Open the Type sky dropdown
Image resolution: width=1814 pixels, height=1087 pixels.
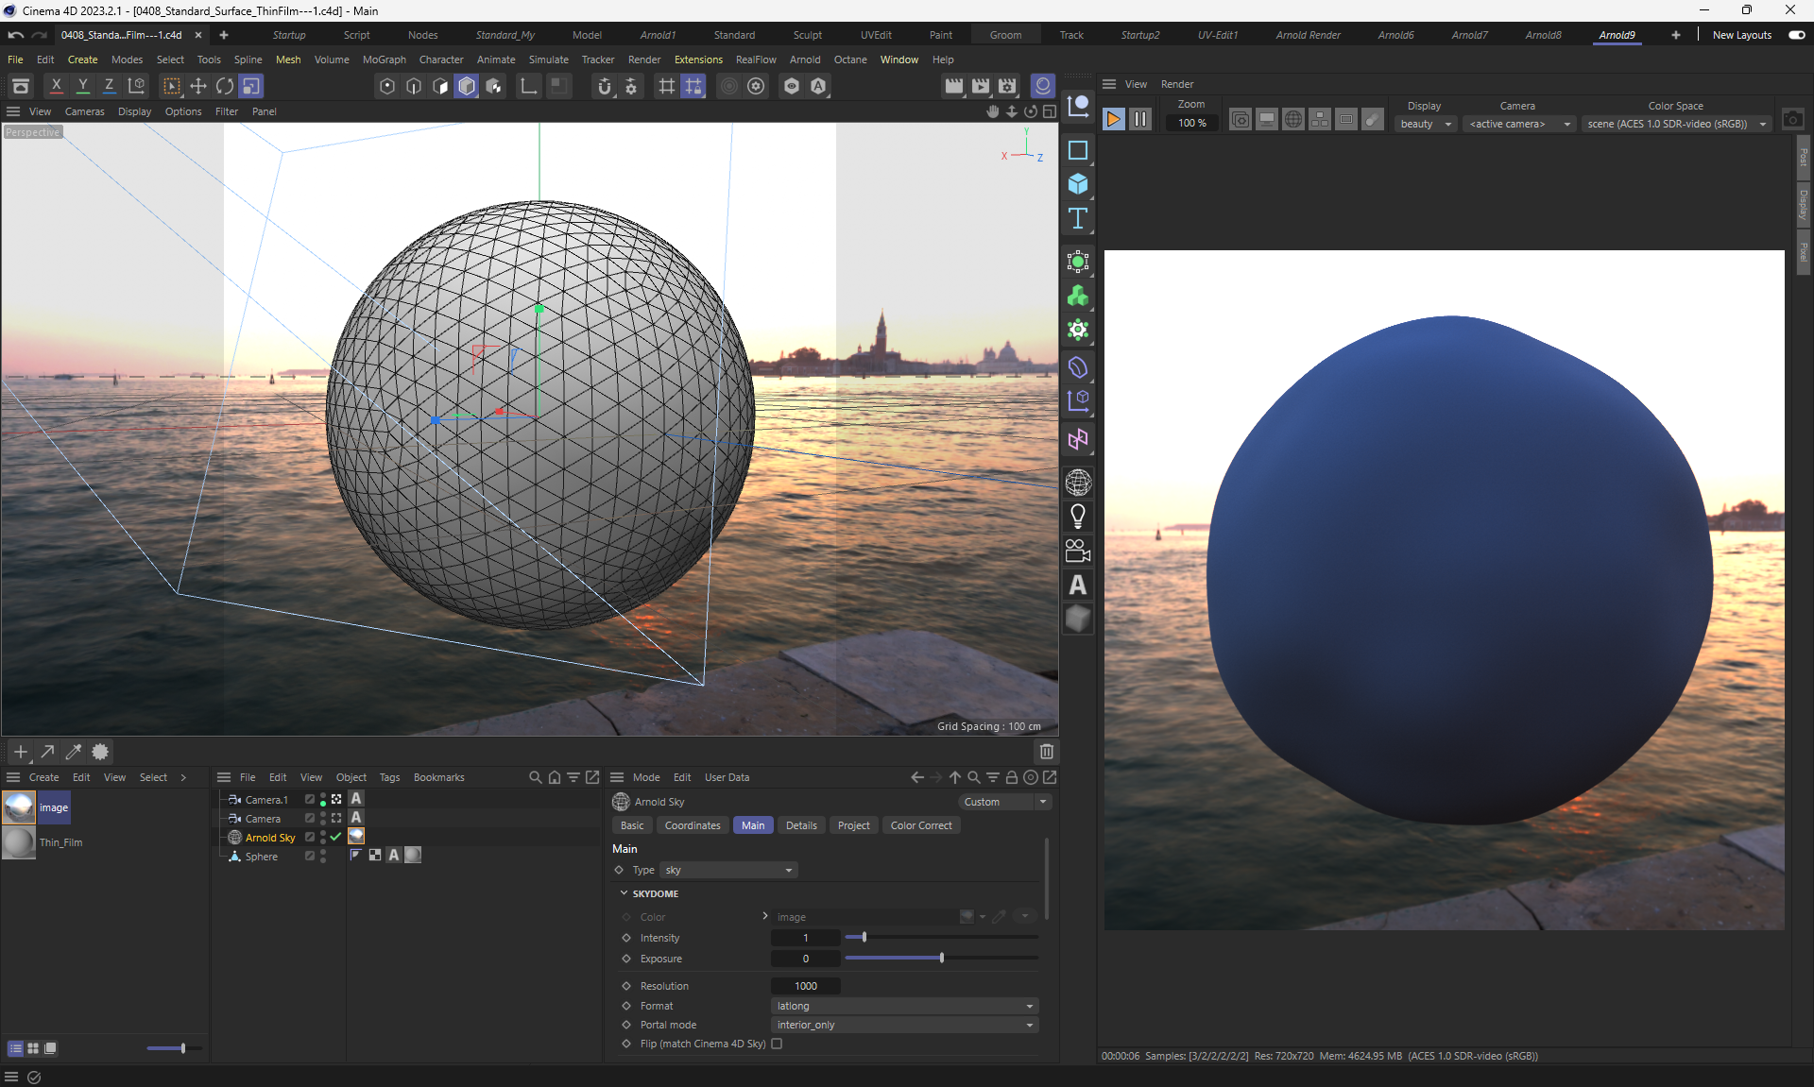[727, 870]
